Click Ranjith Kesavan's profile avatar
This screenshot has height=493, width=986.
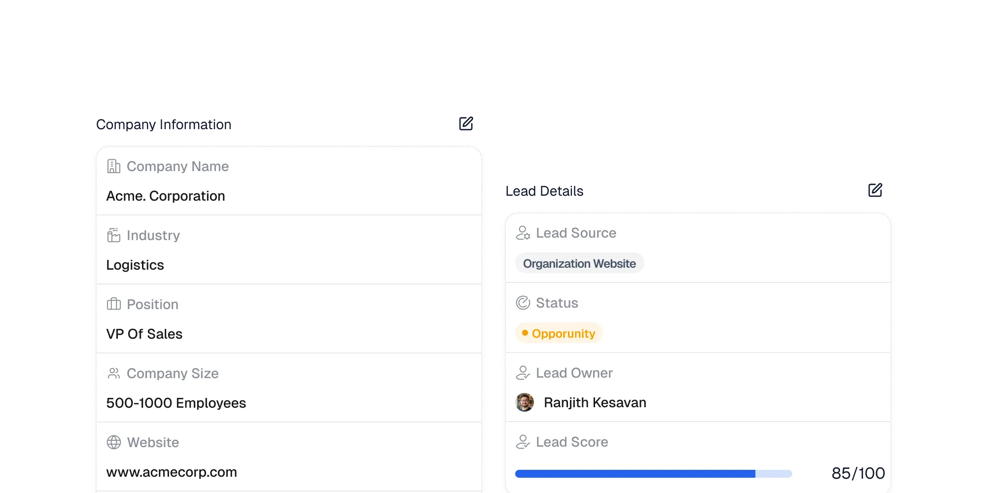[x=525, y=402]
